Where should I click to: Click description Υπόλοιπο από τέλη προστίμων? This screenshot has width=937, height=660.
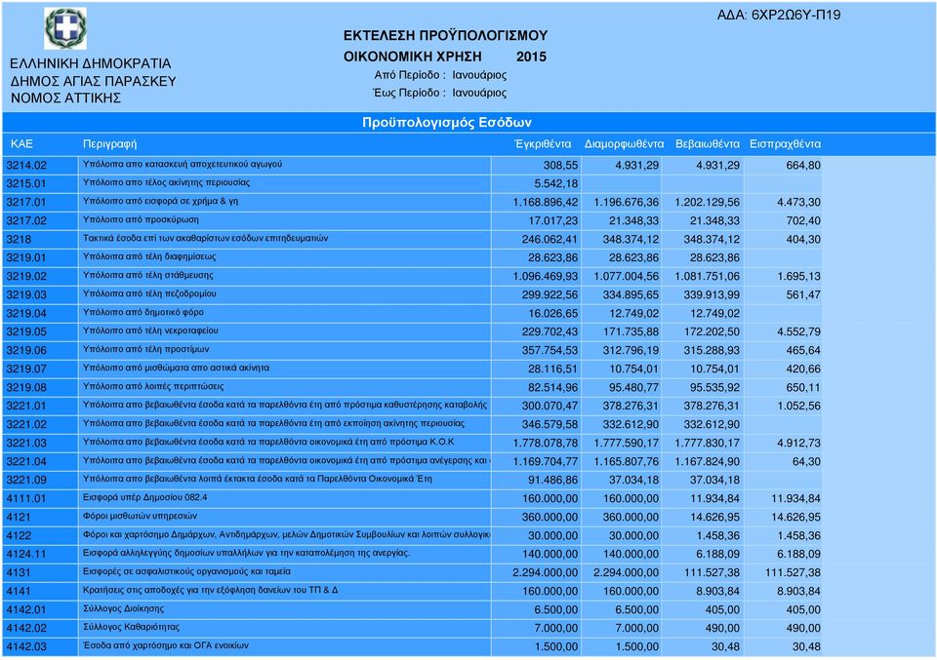pos(146,349)
